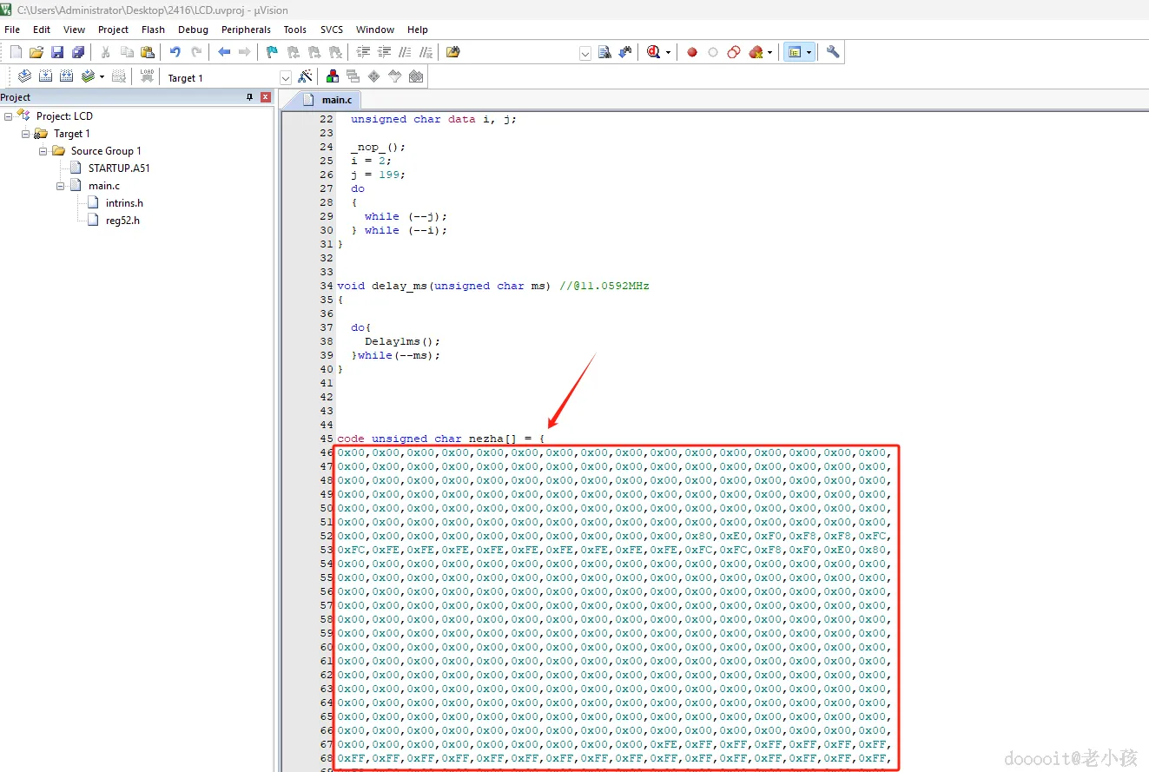Pin the Project panel with pushpin
Viewport: 1149px width, 772px height.
click(x=250, y=97)
